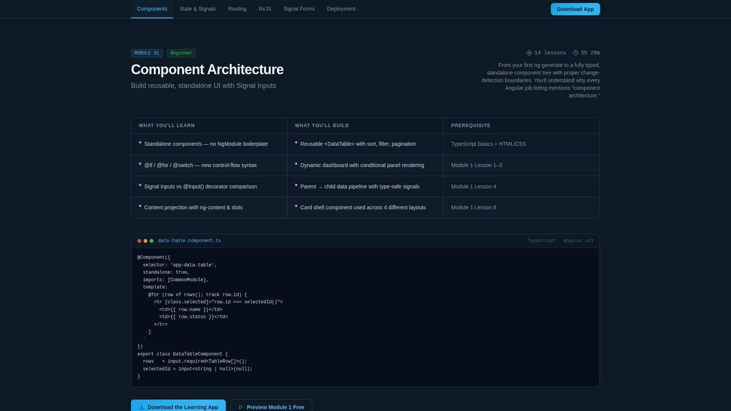The width and height of the screenshot is (731, 411).
Task: Open the Signal Forms tab
Action: [299, 9]
